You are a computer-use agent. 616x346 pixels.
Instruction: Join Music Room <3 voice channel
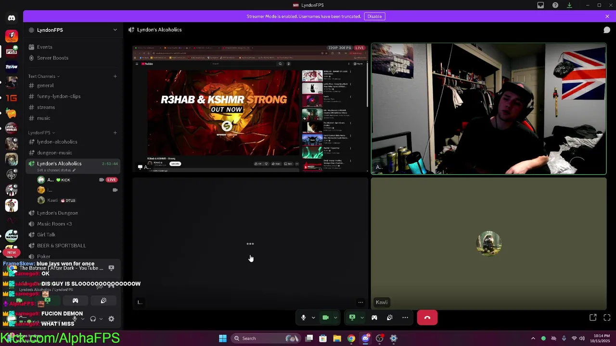pyautogui.click(x=73, y=224)
